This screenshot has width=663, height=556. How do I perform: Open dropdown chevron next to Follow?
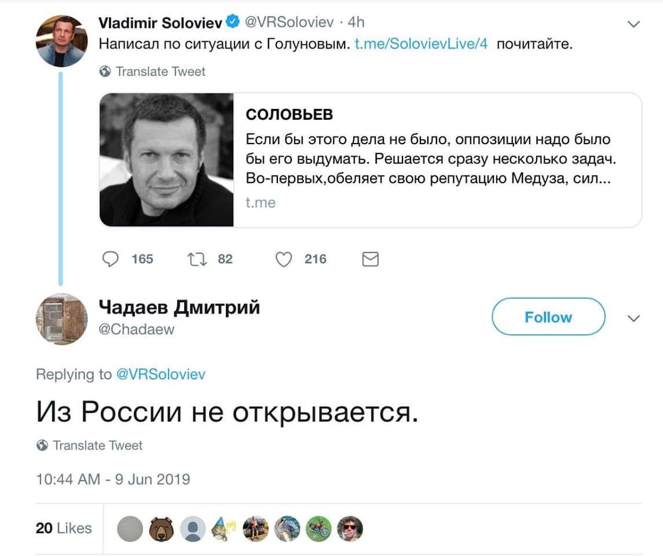tap(634, 319)
